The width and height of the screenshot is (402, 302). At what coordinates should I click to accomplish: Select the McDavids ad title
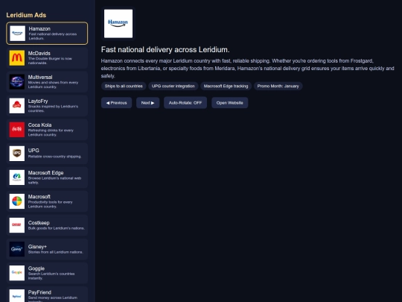(x=39, y=53)
